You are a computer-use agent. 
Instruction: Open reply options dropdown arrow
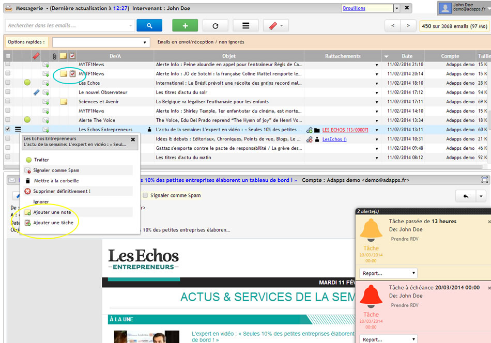point(481,196)
